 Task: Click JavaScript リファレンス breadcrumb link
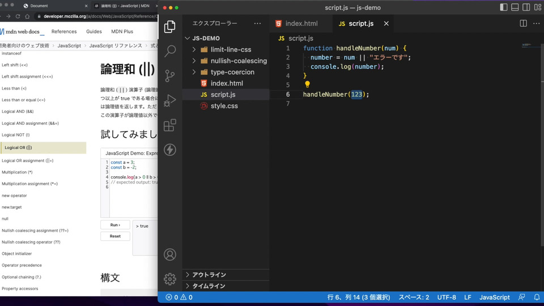116,46
